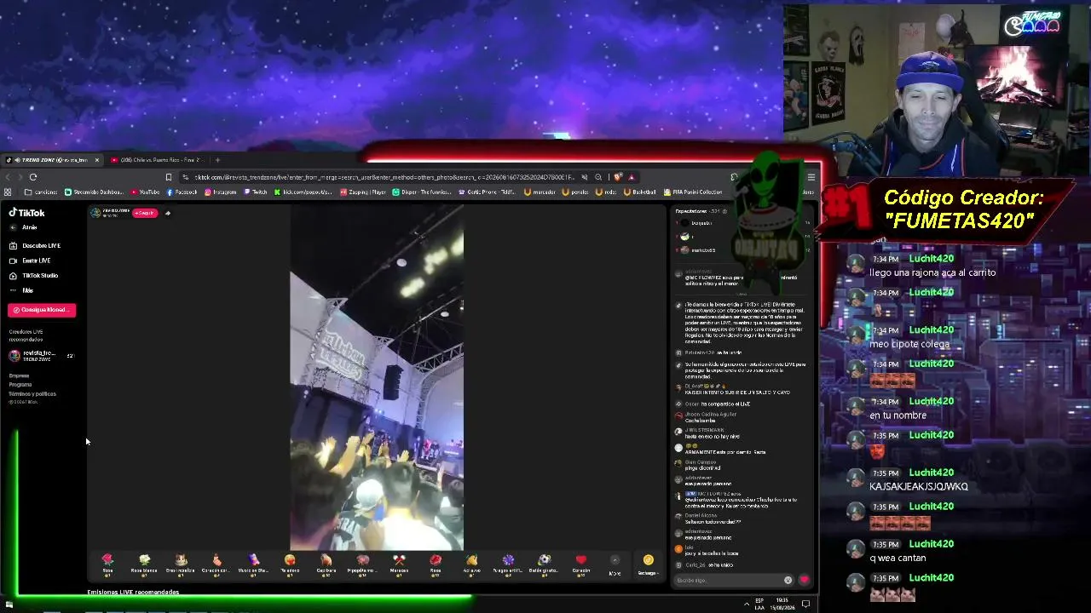
Task: Open Emitir LIVE in the sidebar
Action: [30, 261]
